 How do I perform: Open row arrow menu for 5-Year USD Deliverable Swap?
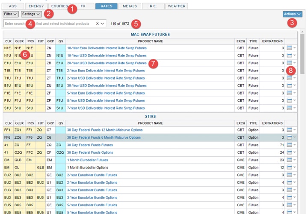[x=295, y=100]
